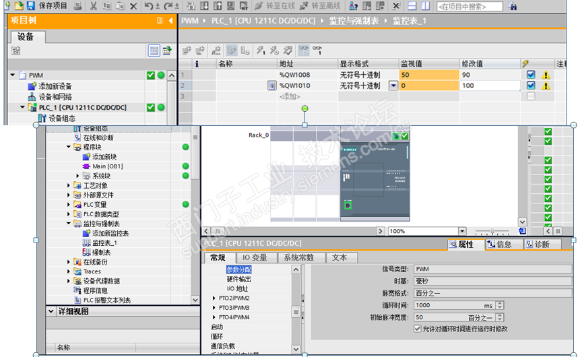Click the project tree details view icon
The image size is (580, 357).
click(154, 51)
